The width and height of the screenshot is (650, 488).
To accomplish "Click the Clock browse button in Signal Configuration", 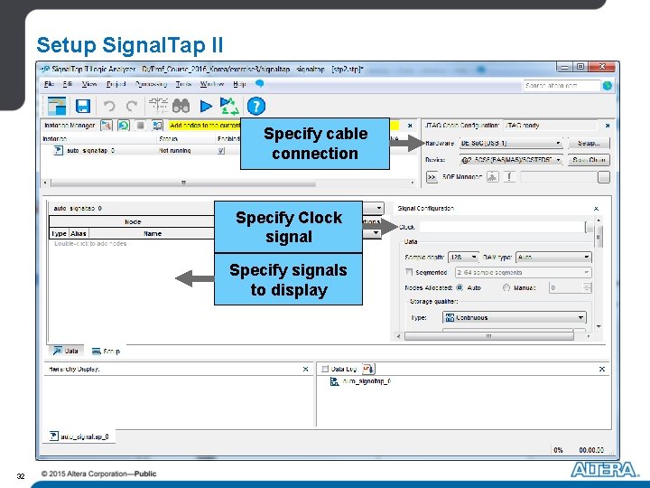I will (x=589, y=227).
